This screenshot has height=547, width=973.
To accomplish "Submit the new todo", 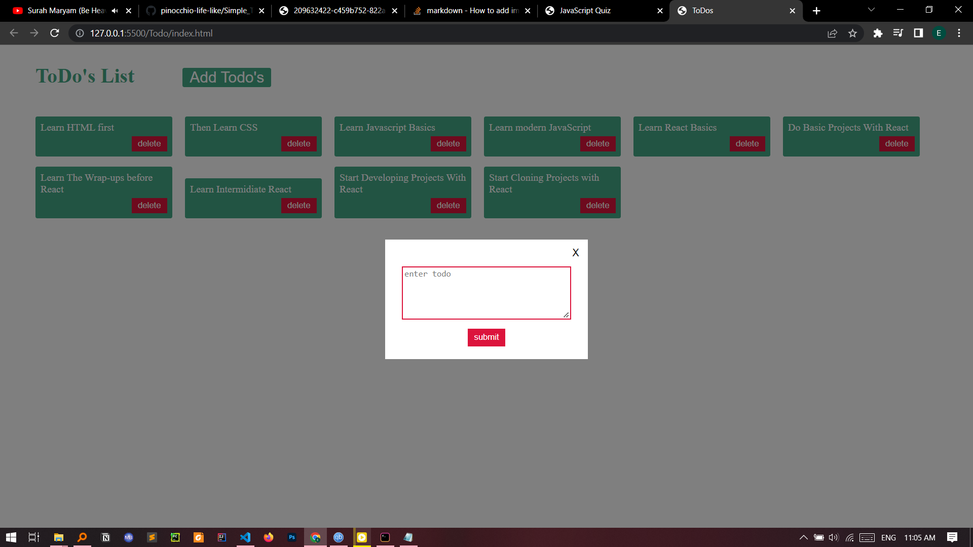I will pyautogui.click(x=486, y=337).
